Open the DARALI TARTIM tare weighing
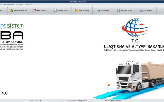The height and width of the screenshot is (102, 164). [40, 10]
